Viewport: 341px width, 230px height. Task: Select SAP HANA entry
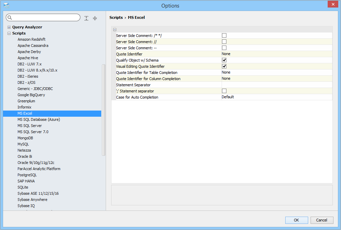pos(26,181)
